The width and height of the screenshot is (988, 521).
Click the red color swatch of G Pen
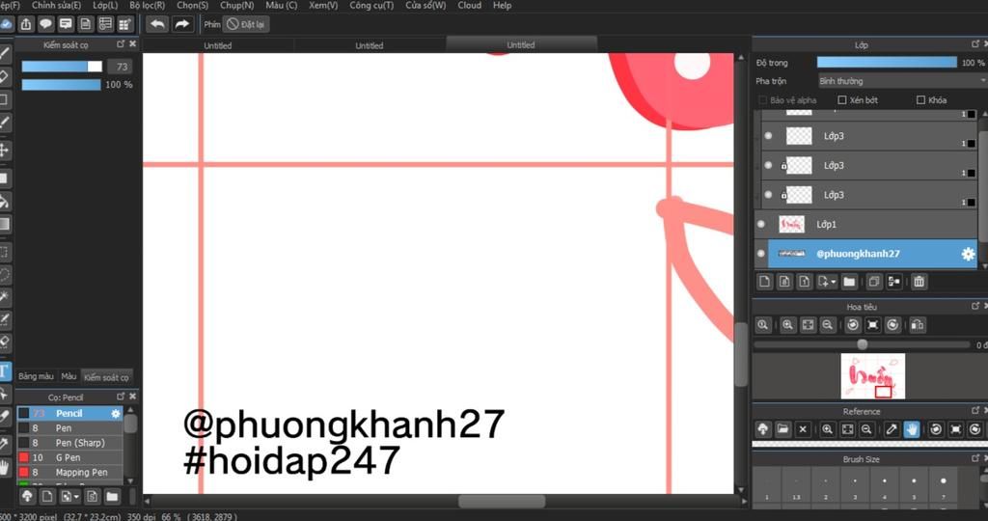click(x=24, y=457)
